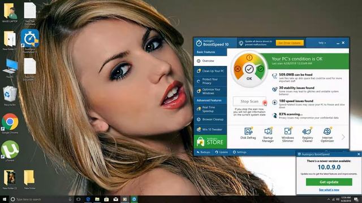Launch the Registry Cleaner tool
362x203 pixels.
coord(307,135)
